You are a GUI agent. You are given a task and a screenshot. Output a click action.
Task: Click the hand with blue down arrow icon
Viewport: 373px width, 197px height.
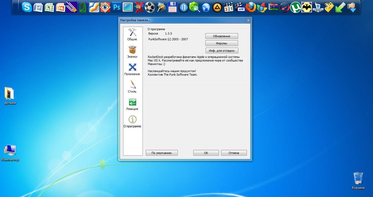pyautogui.click(x=352, y=7)
